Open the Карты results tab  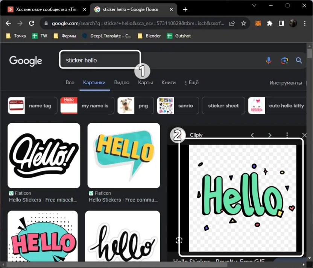[x=146, y=83]
